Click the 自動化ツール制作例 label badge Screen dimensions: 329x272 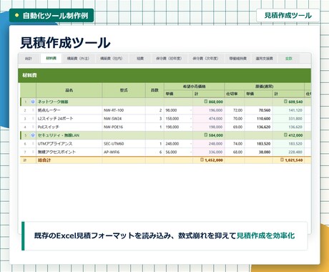51,16
